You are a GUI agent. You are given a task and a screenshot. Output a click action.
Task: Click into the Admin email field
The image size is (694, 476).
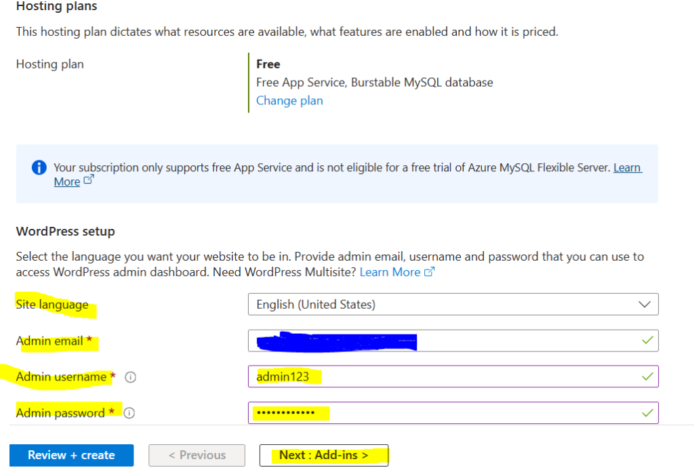[x=453, y=341]
